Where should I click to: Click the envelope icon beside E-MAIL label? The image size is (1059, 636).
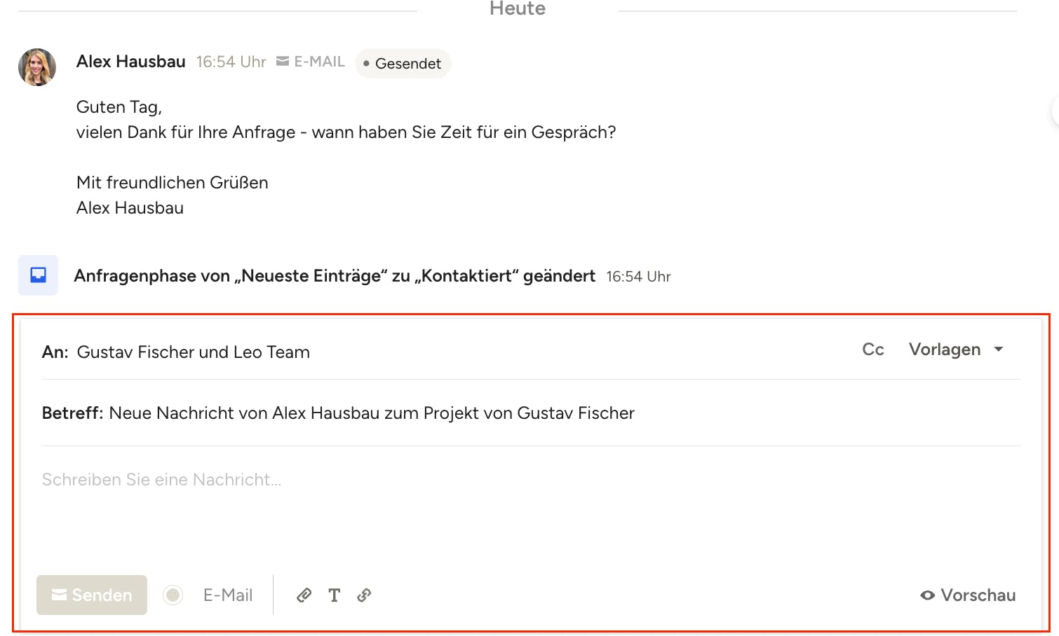click(x=283, y=62)
